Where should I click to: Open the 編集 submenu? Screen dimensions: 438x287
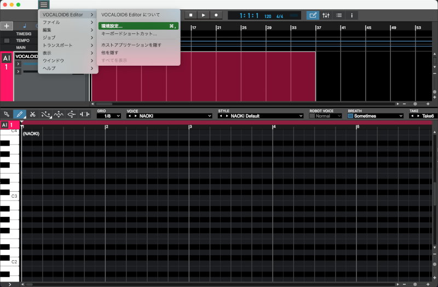68,30
